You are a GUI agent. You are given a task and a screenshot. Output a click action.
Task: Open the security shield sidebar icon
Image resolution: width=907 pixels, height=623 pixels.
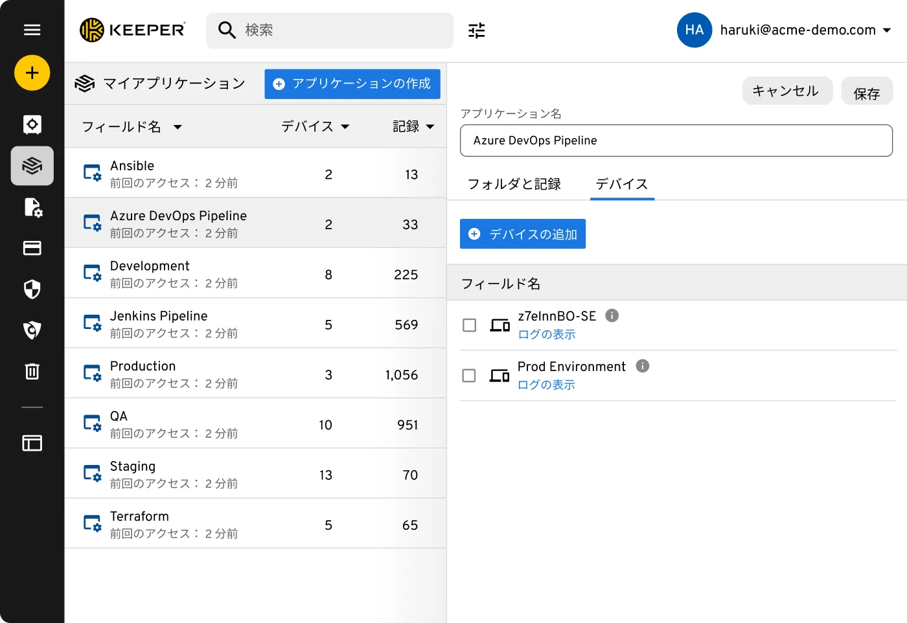(x=32, y=289)
